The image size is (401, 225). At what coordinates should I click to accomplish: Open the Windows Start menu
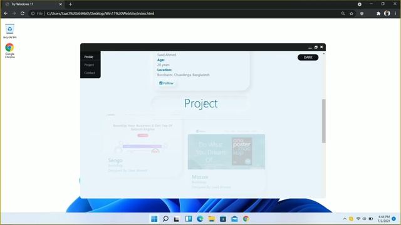[x=154, y=219]
